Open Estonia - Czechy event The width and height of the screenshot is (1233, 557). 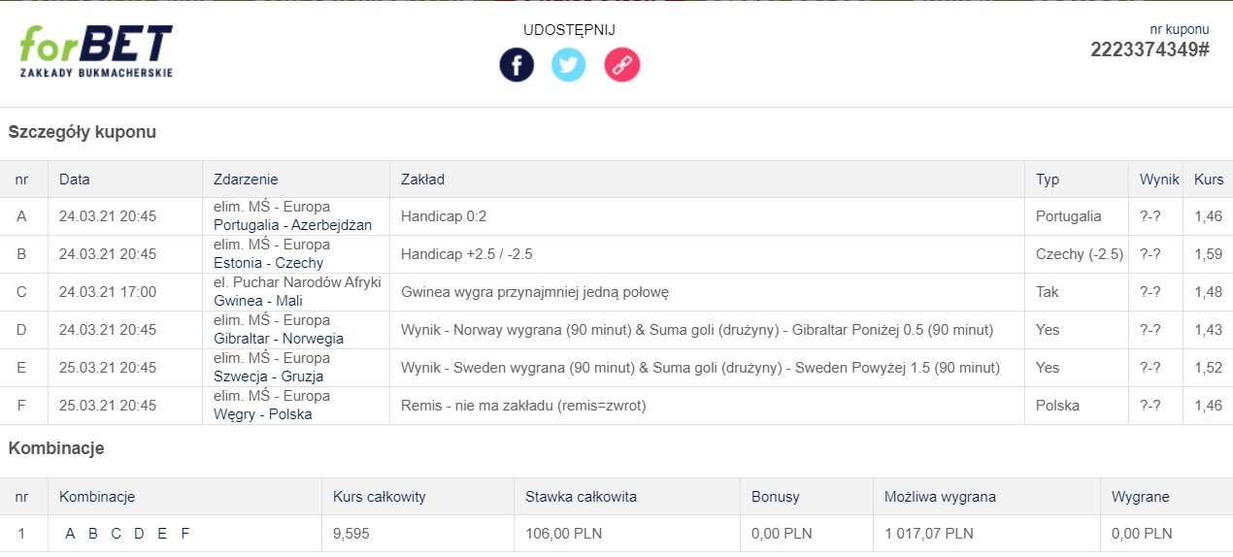click(x=268, y=263)
